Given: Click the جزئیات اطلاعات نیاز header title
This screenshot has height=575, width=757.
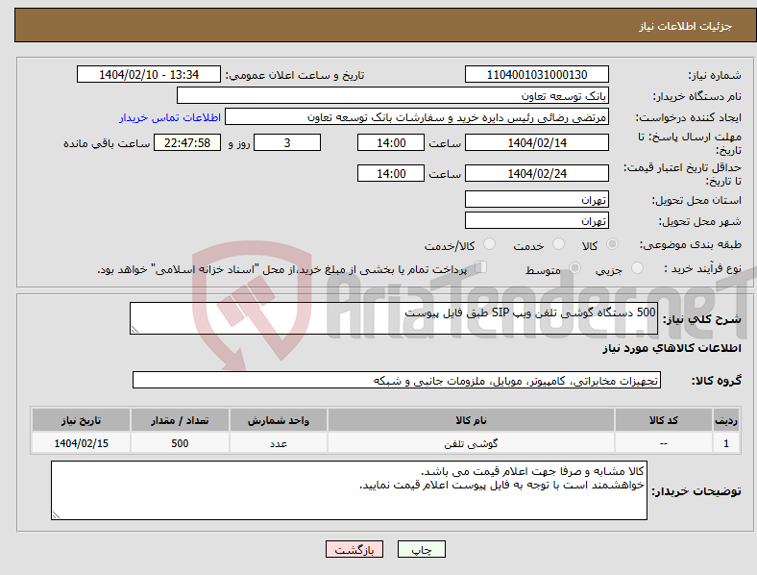Looking at the screenshot, I should pos(686,26).
